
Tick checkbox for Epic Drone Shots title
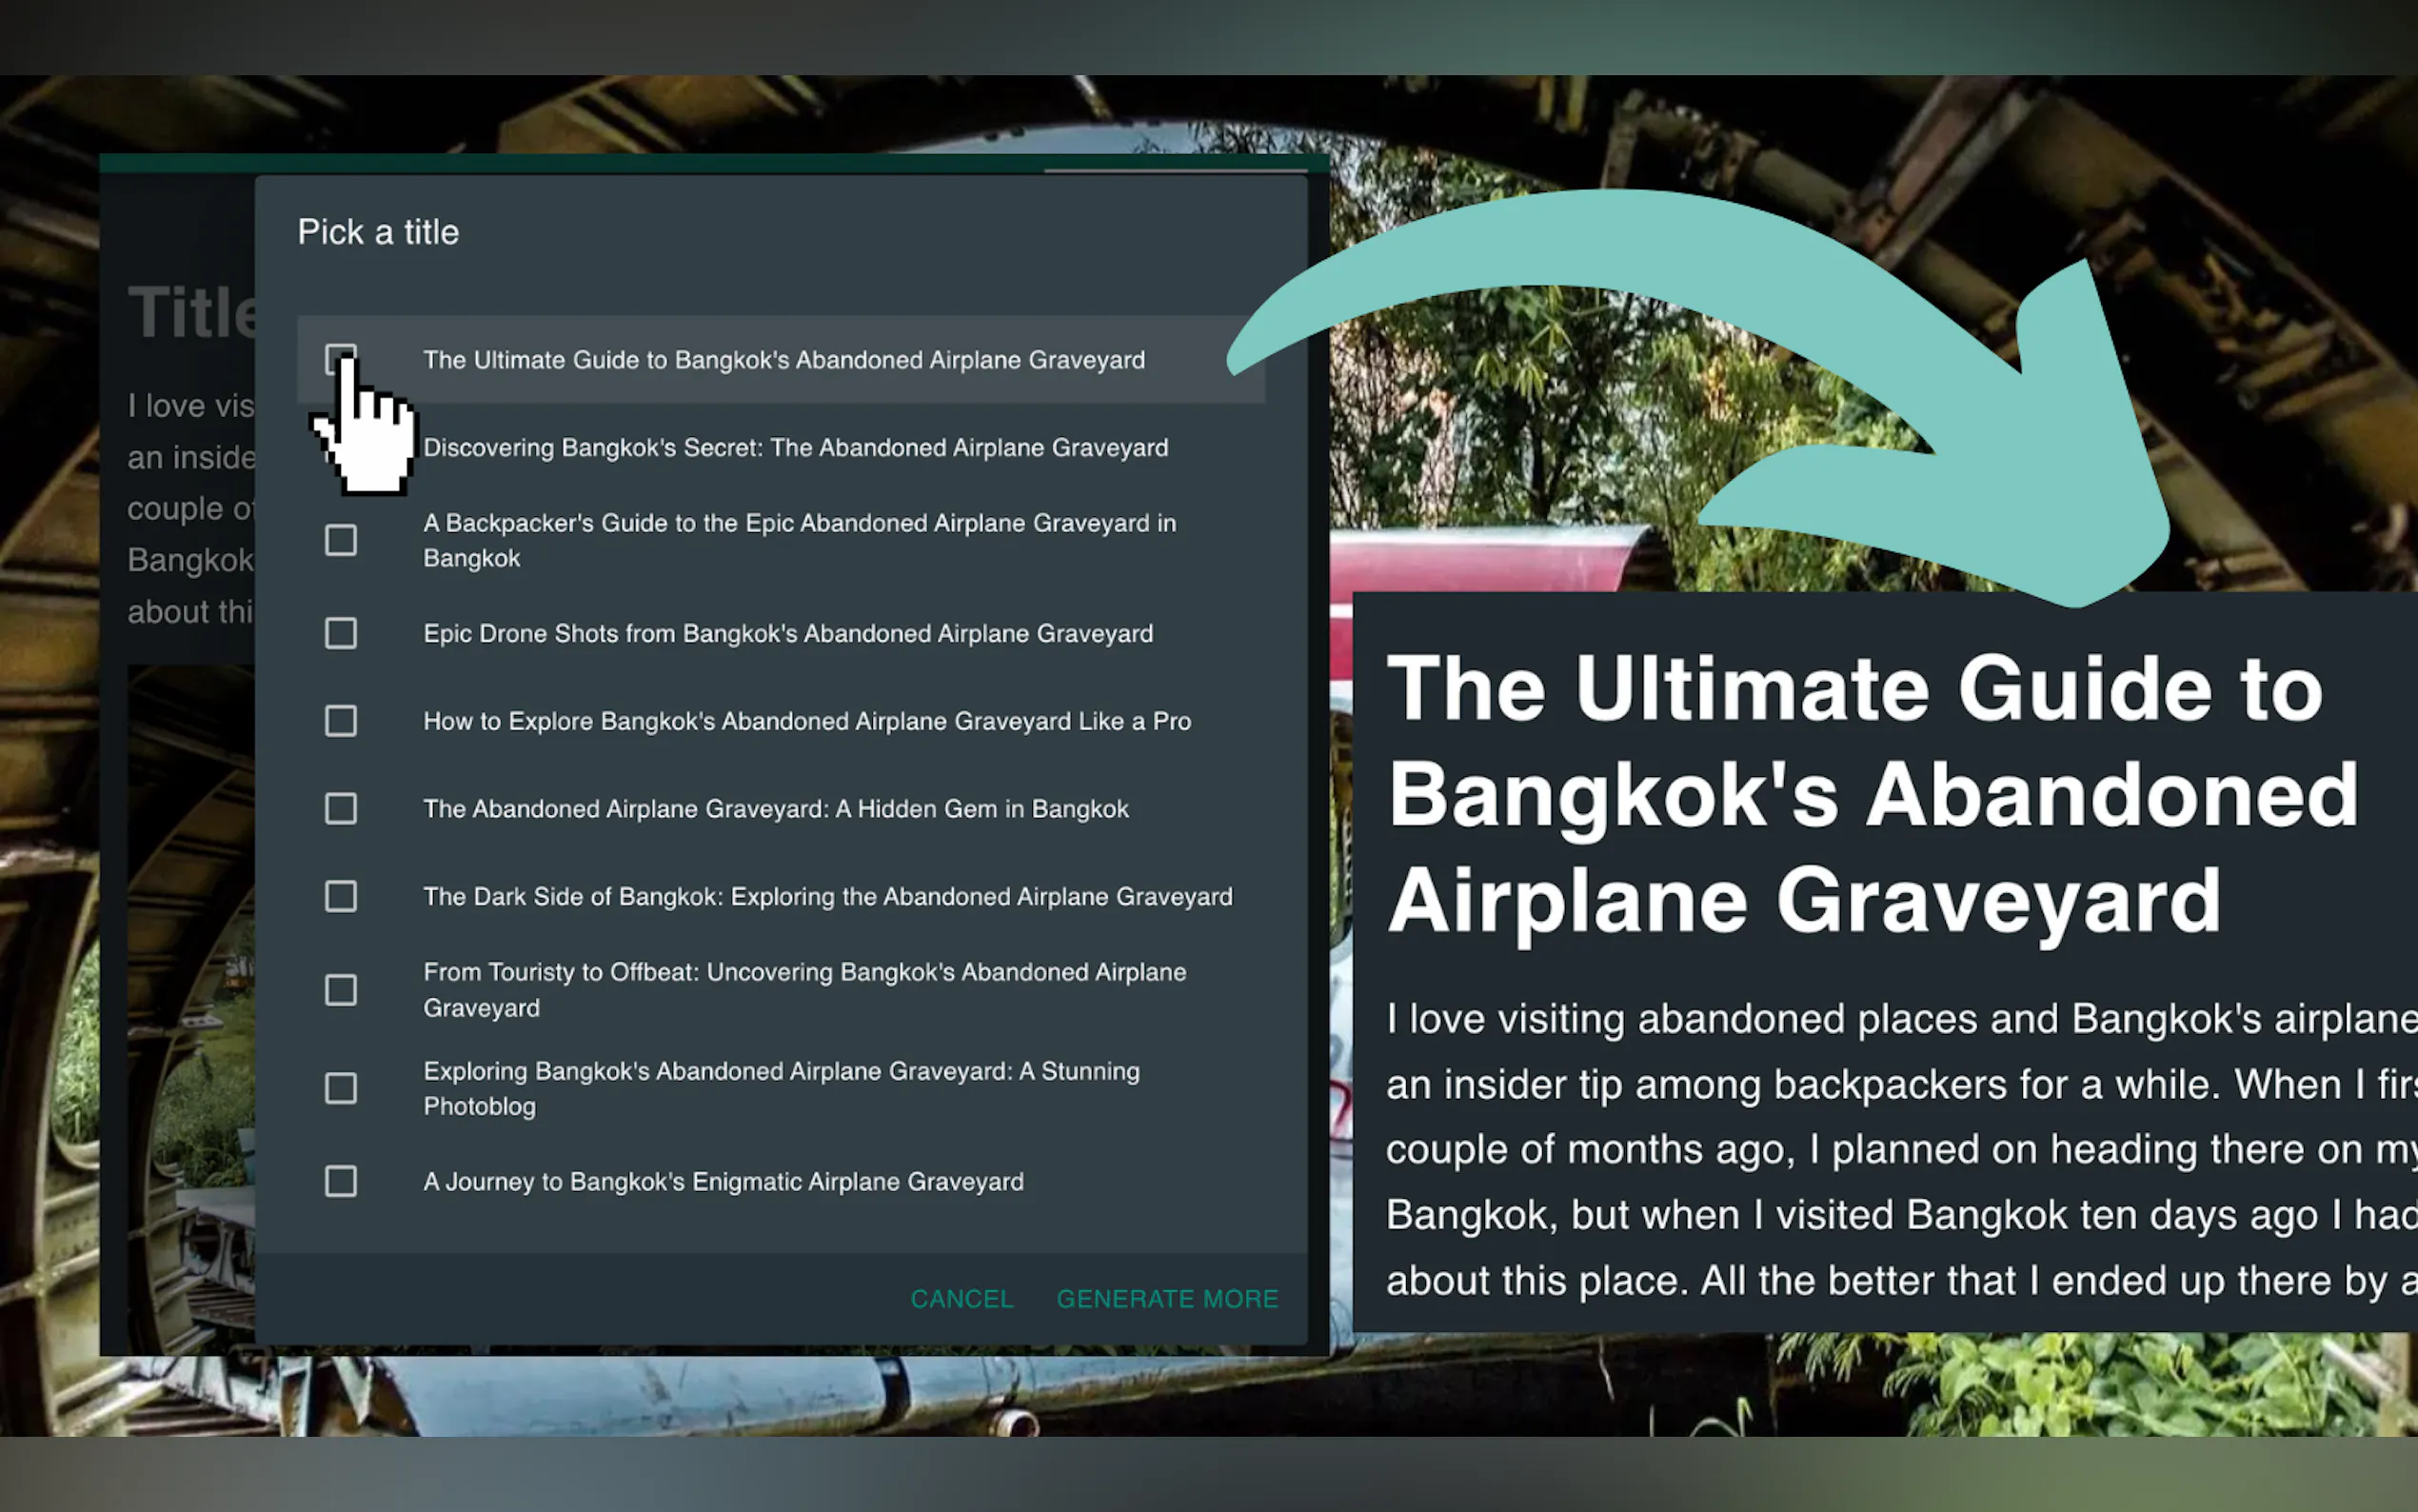tap(341, 633)
